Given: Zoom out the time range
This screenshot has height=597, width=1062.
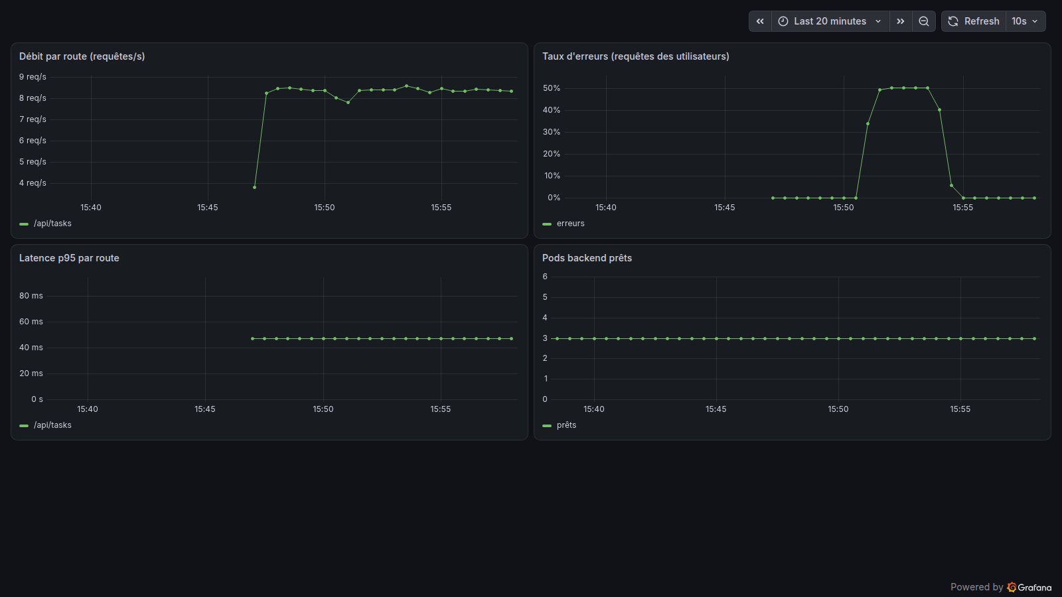Looking at the screenshot, I should (924, 21).
